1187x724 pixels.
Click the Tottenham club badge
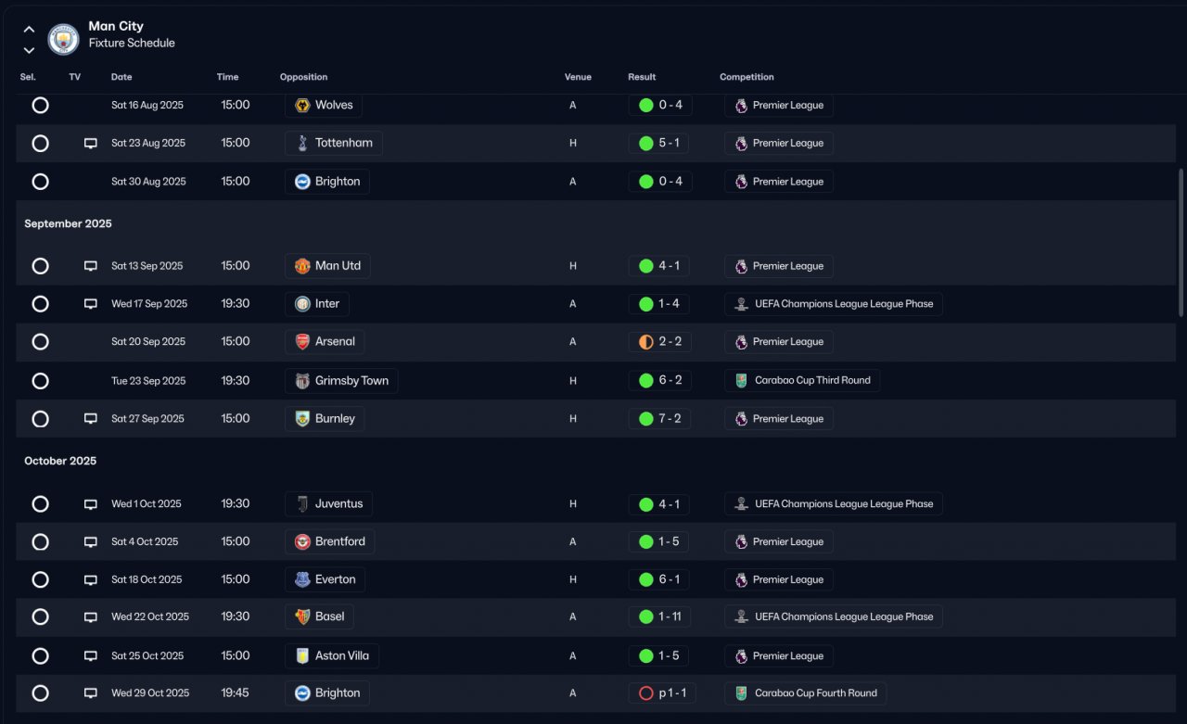[x=302, y=144]
